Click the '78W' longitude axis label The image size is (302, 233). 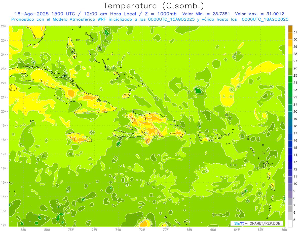tap(71, 229)
